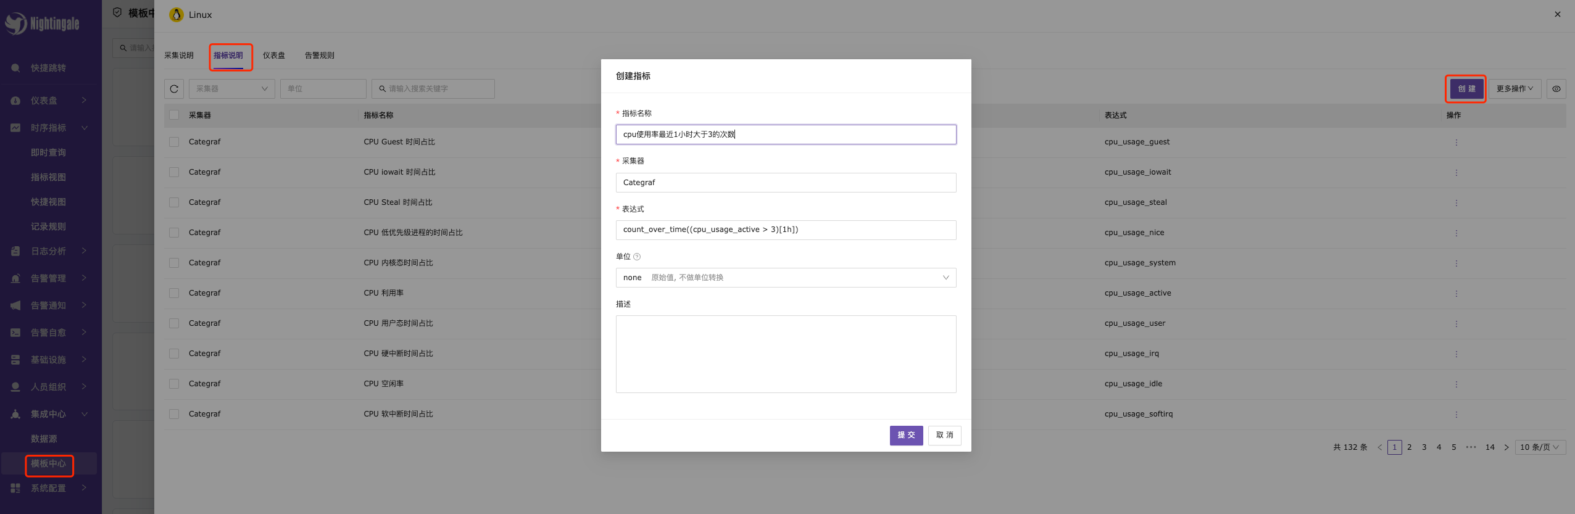Screen dimensions: 1575x514
Task: Check the CPU iowait 时间占比 row checkbox
Action: click(174, 172)
